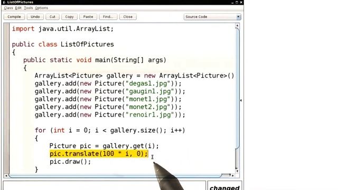Click the Compile button

click(14, 16)
